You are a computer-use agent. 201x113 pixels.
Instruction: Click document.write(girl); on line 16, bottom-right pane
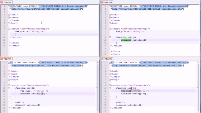(129, 105)
